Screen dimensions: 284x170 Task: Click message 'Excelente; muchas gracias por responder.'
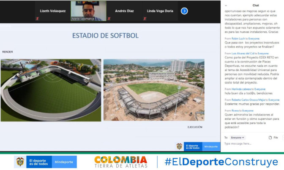click(x=252, y=104)
